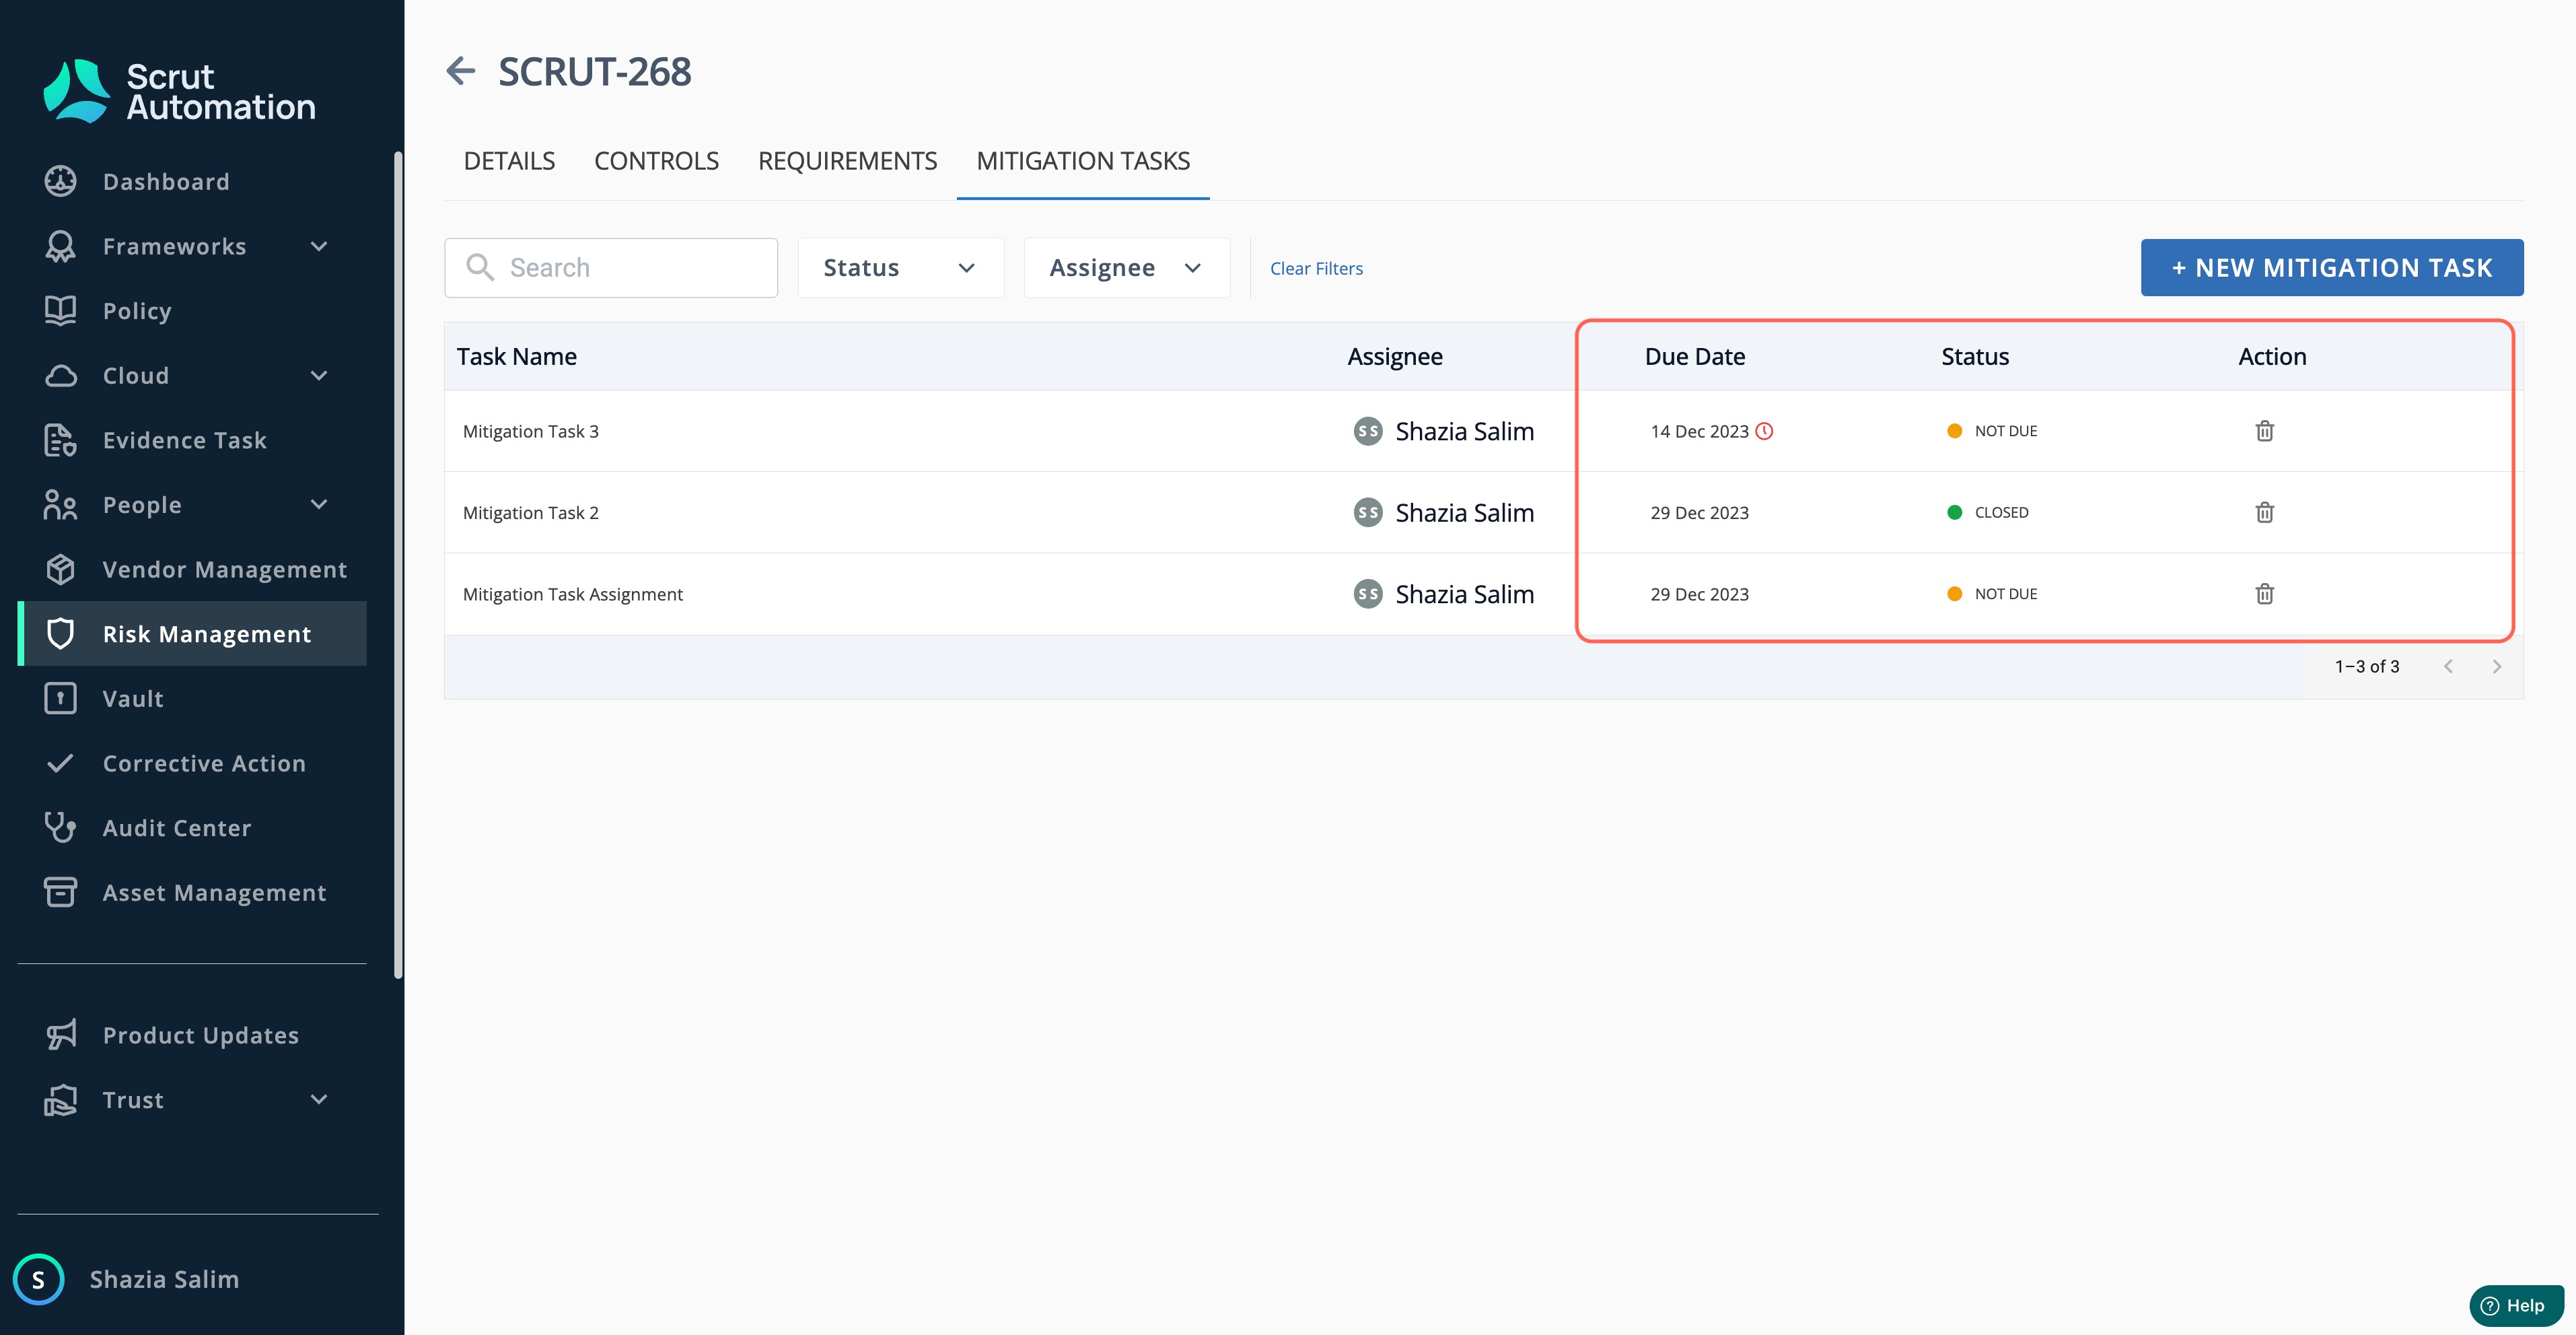Click the sidebar vertical scrollbar
The width and height of the screenshot is (2576, 1335).
coord(398,566)
